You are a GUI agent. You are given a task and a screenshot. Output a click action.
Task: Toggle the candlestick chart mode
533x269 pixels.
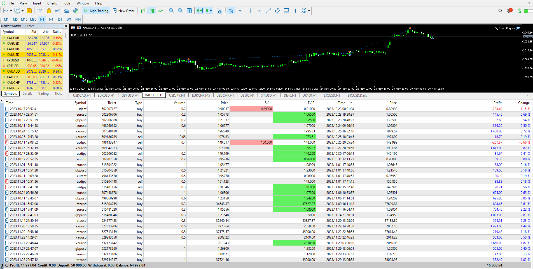point(152,11)
